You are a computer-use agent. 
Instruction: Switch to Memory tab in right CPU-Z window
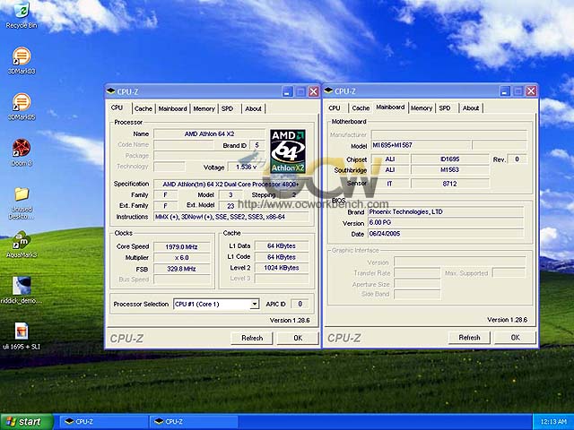tap(422, 107)
